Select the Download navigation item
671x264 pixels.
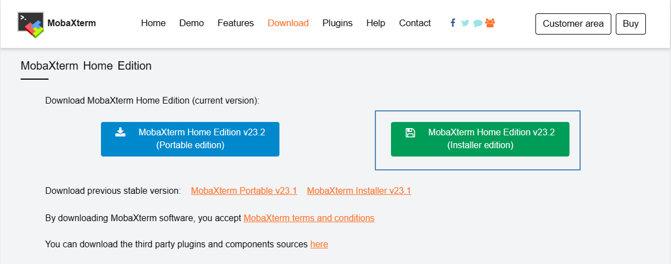(x=288, y=23)
